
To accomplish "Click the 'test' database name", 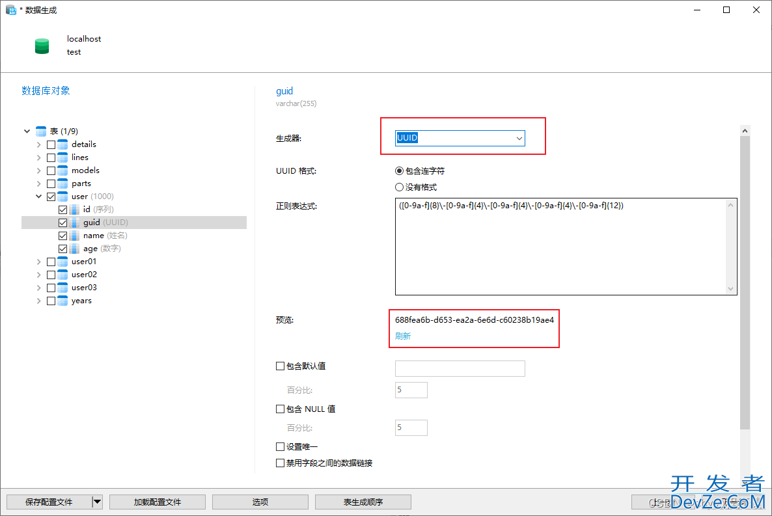I will [74, 52].
